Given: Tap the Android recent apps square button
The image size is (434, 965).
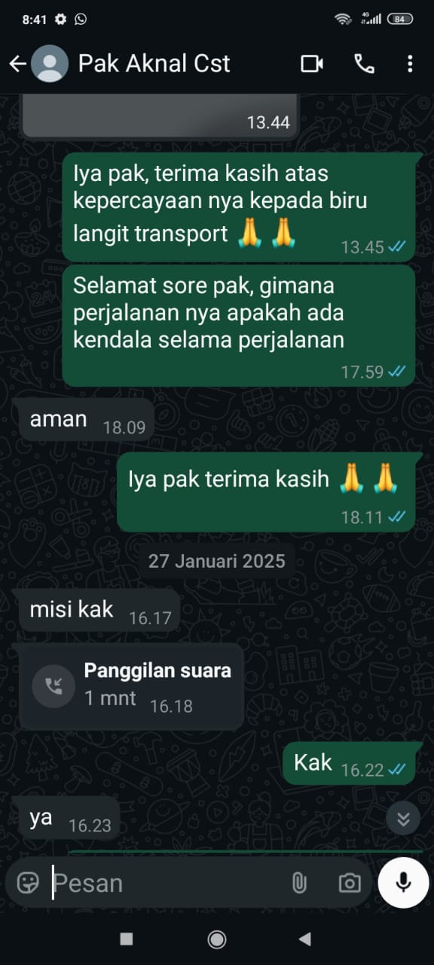Looking at the screenshot, I should click(127, 939).
